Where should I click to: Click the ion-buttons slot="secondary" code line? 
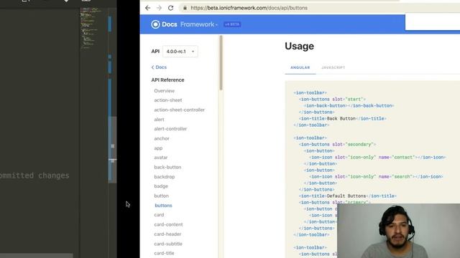(337, 145)
